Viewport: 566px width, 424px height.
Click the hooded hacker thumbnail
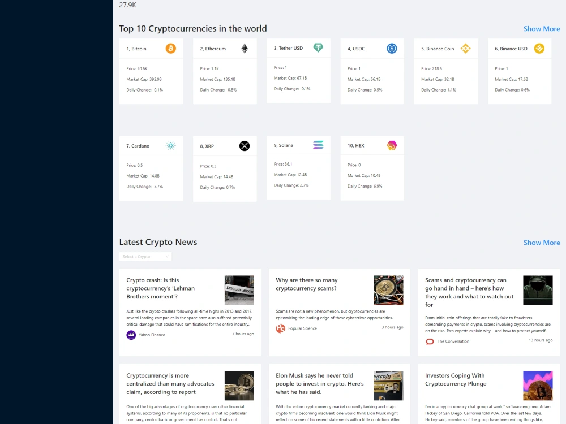point(538,290)
